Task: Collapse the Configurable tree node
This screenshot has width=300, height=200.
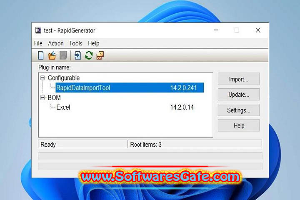Action: coord(42,78)
